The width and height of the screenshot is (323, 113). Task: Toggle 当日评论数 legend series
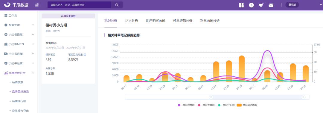[226, 105]
